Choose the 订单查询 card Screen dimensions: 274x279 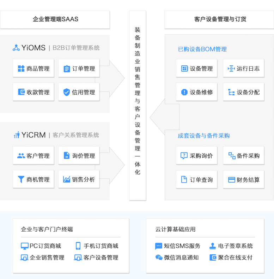pos(197,179)
